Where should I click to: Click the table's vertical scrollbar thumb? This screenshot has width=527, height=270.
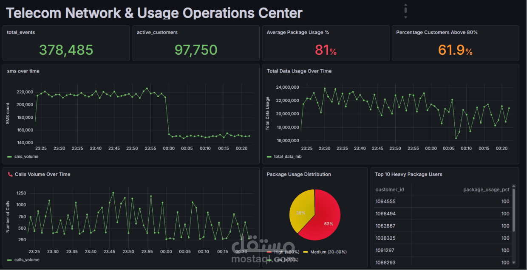pos(514,211)
